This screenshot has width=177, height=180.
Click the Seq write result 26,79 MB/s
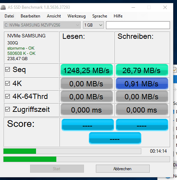coord(142,70)
